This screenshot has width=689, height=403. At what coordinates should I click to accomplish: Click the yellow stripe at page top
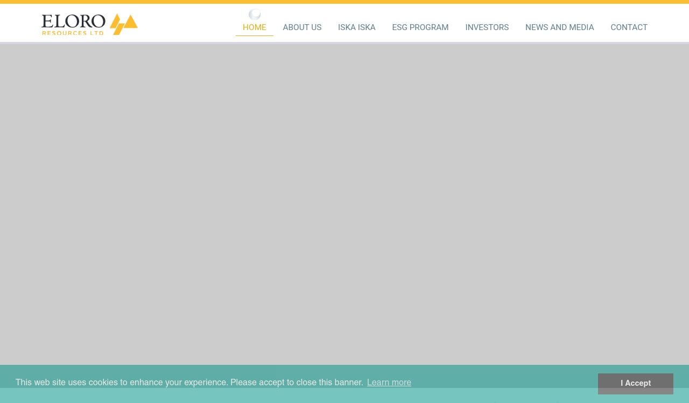(344, 2)
